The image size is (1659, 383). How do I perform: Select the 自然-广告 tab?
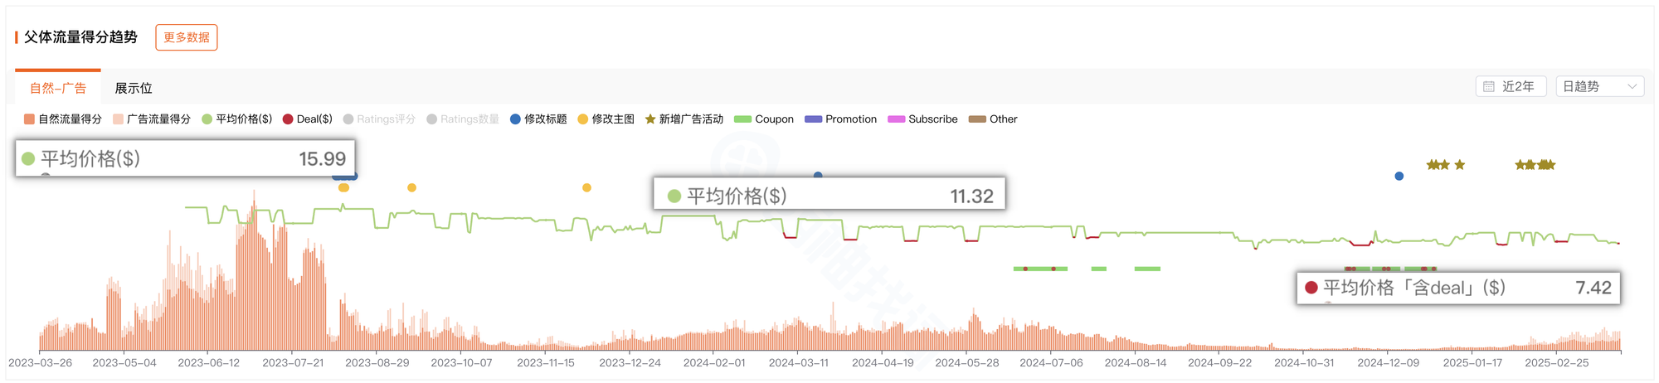click(x=58, y=88)
